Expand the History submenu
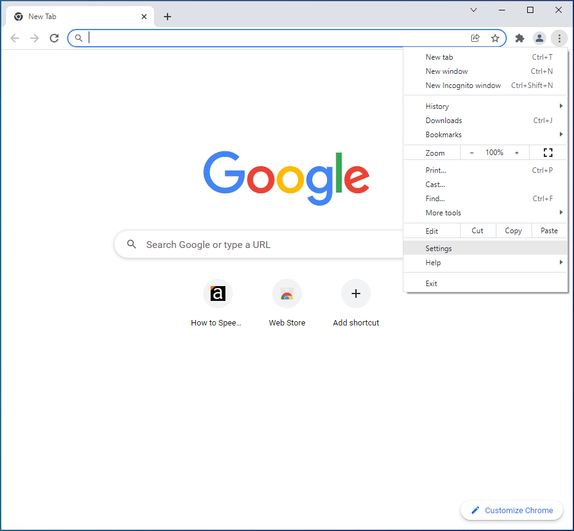574x531 pixels. pyautogui.click(x=437, y=106)
